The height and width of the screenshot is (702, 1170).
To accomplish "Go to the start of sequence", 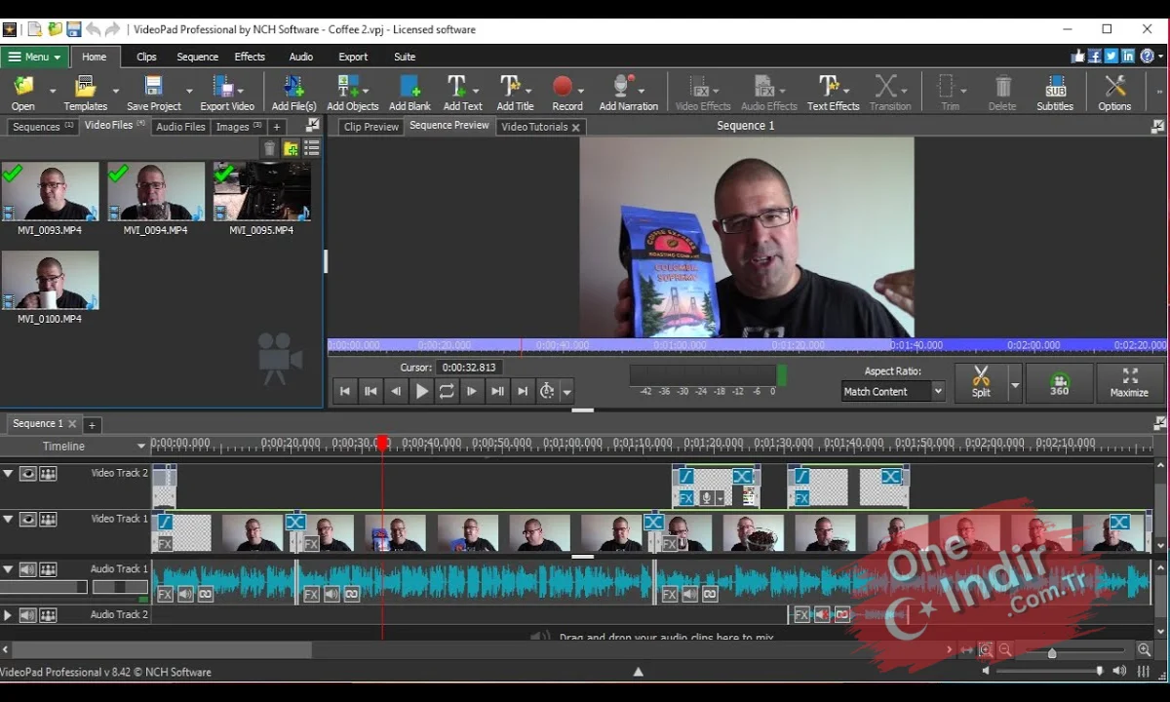I will (x=344, y=391).
